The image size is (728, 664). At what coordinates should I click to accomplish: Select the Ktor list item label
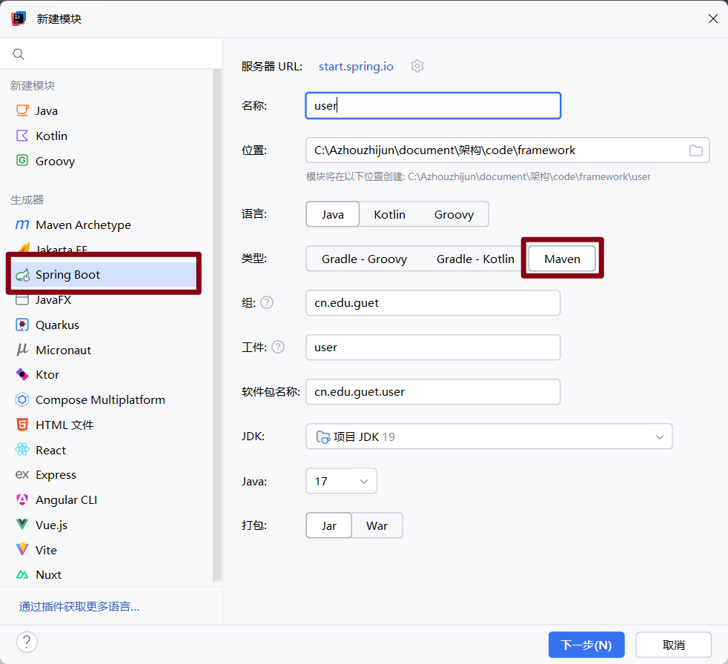click(x=47, y=375)
